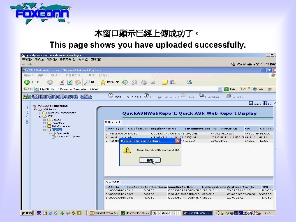This screenshot has width=296, height=222.
Task: Click the ASN Type column header
Action: point(116,129)
